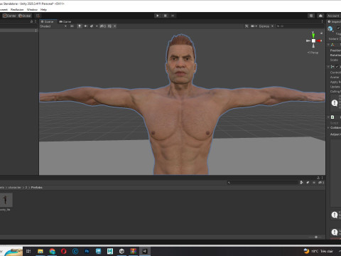Click the Pause button in the toolbar

coord(165,16)
